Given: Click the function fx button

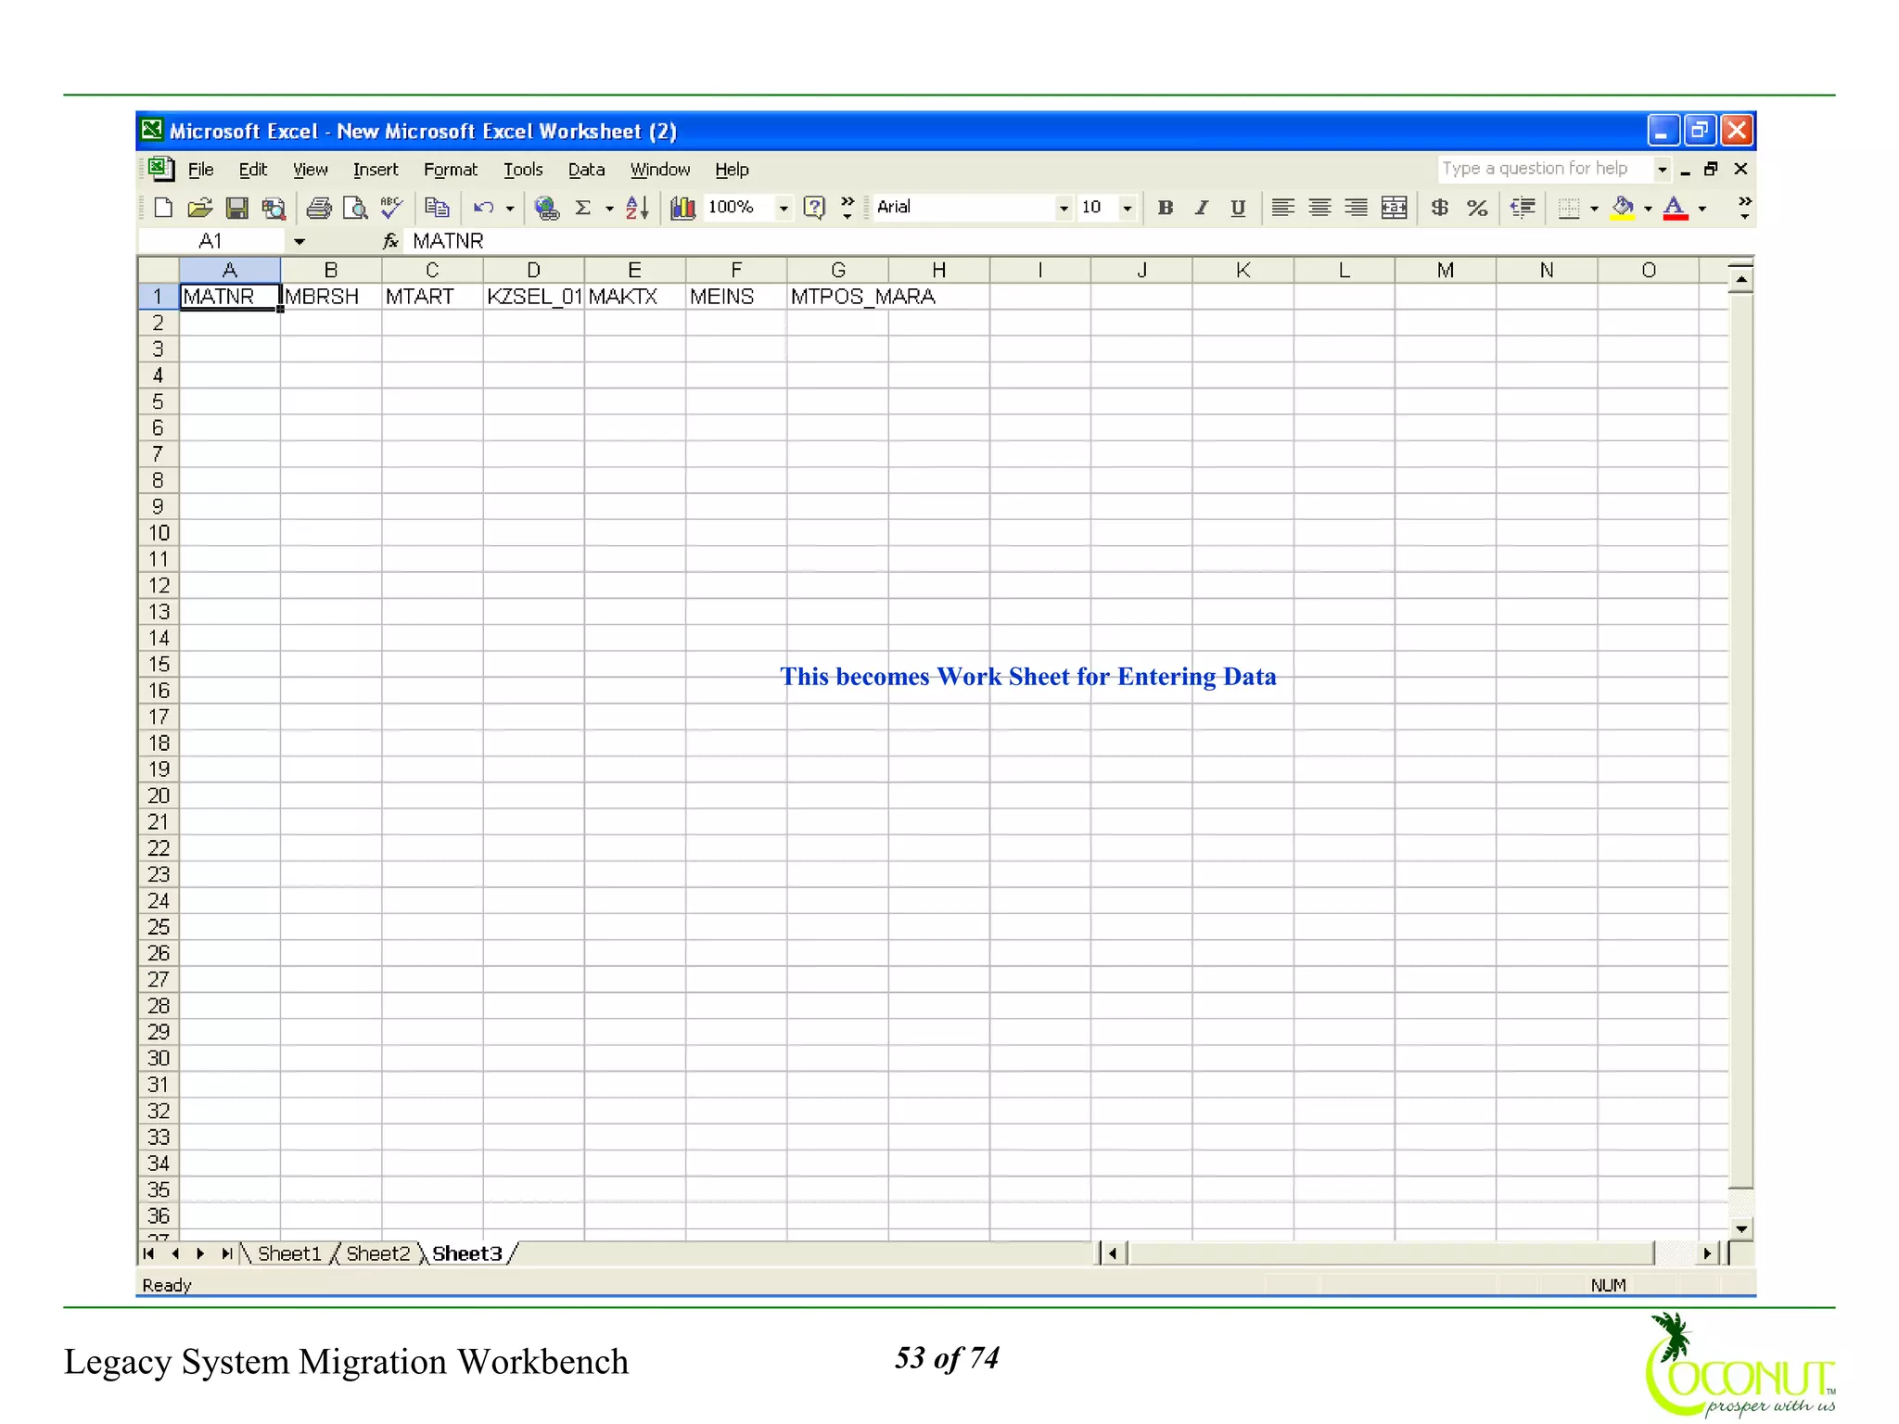Looking at the screenshot, I should pos(390,241).
